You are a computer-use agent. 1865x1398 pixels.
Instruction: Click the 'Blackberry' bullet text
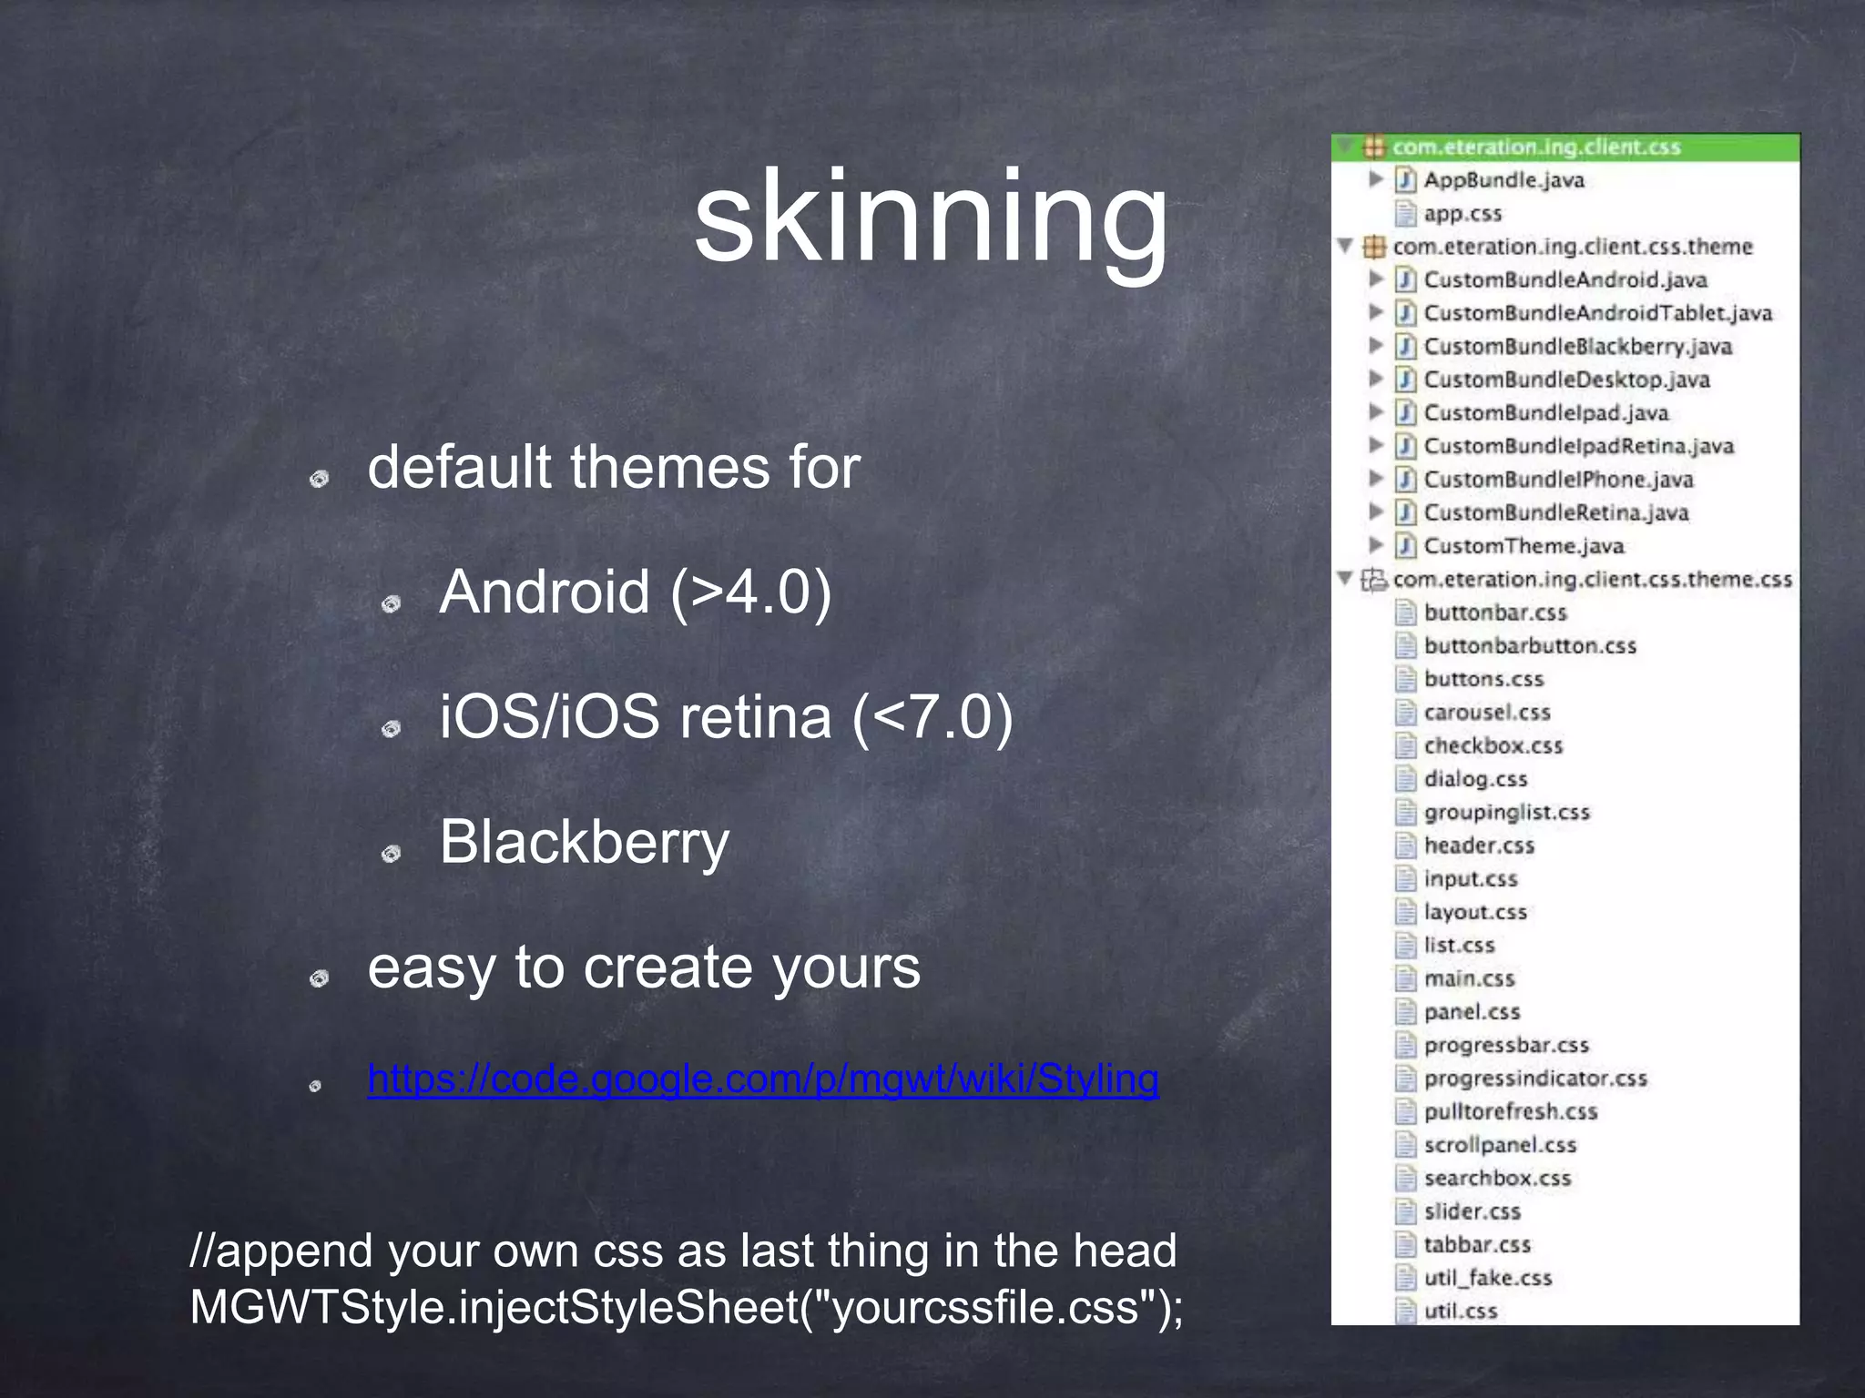pos(585,843)
